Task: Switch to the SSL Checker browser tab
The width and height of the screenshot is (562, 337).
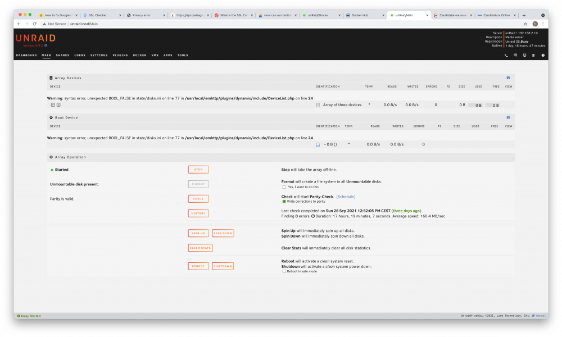Action: pos(102,15)
